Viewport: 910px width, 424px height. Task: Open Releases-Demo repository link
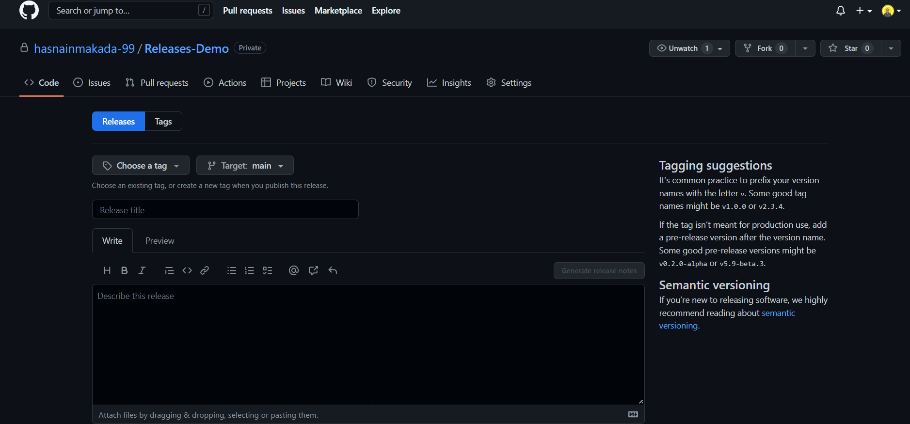[187, 48]
